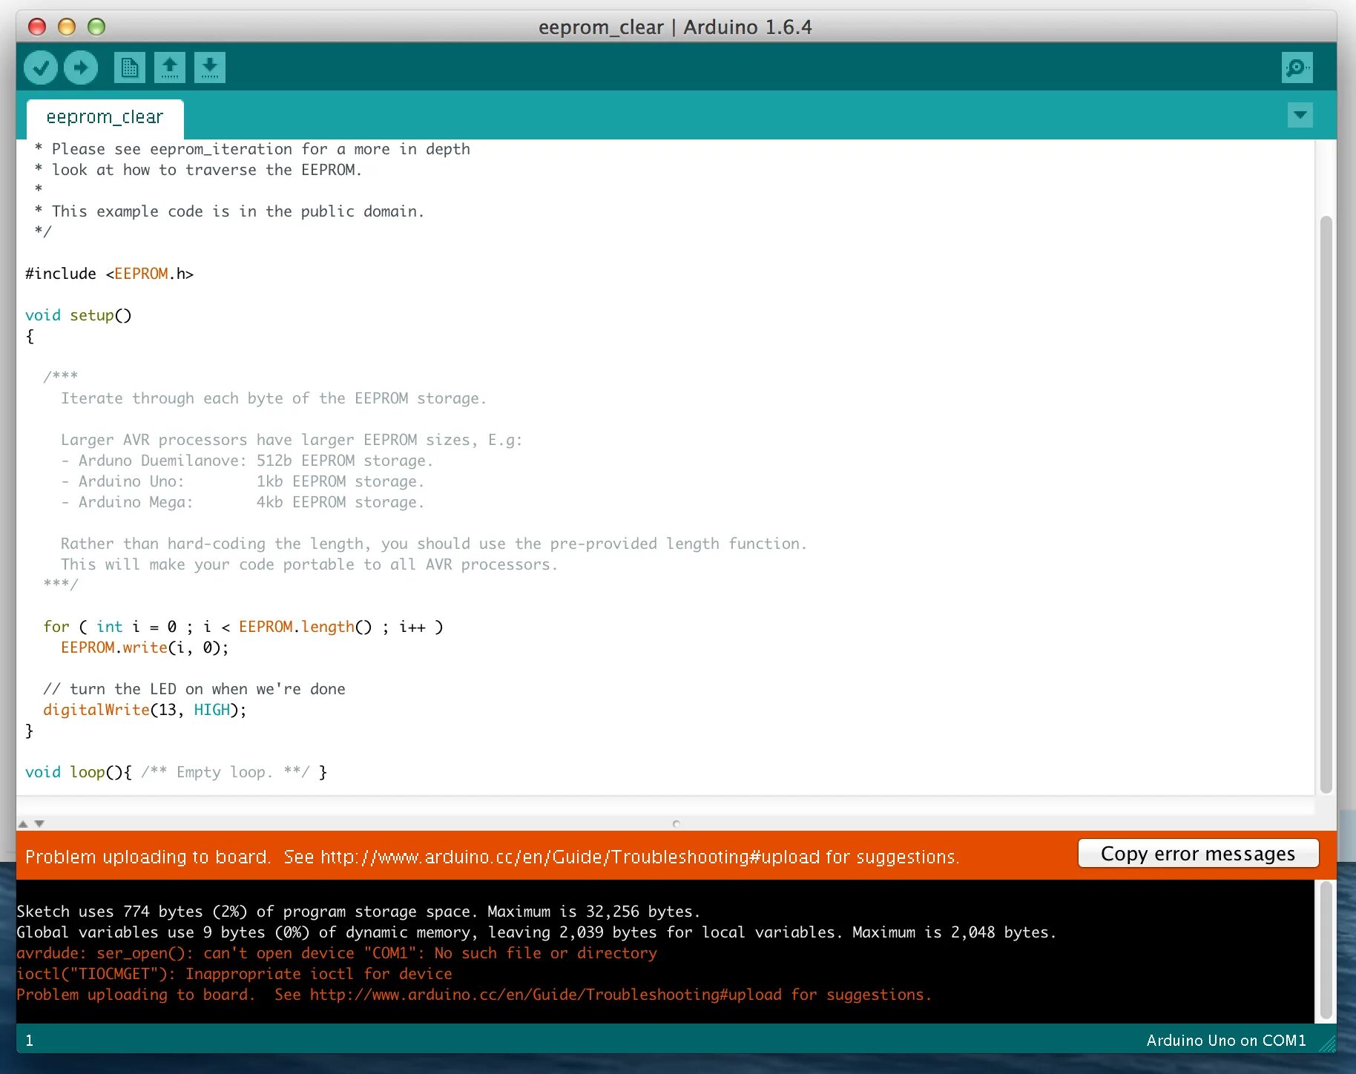Select the eeprom_clear tab
Viewport: 1356px width, 1074px height.
[105, 117]
